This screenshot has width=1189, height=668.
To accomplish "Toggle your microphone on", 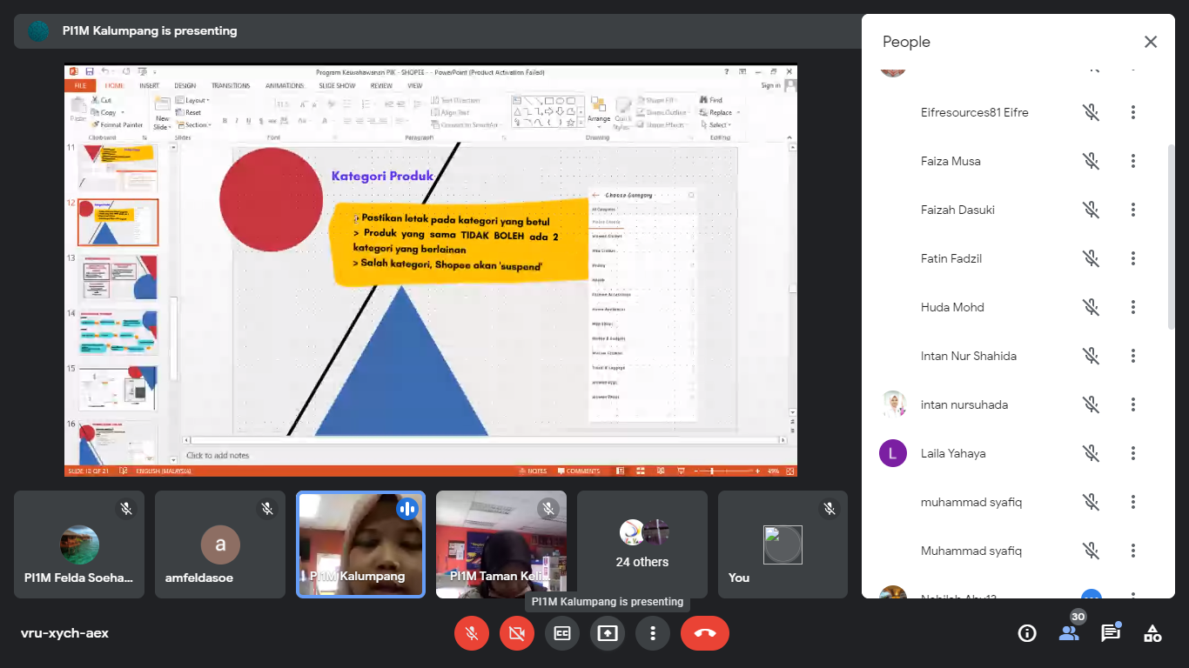I will pos(472,633).
